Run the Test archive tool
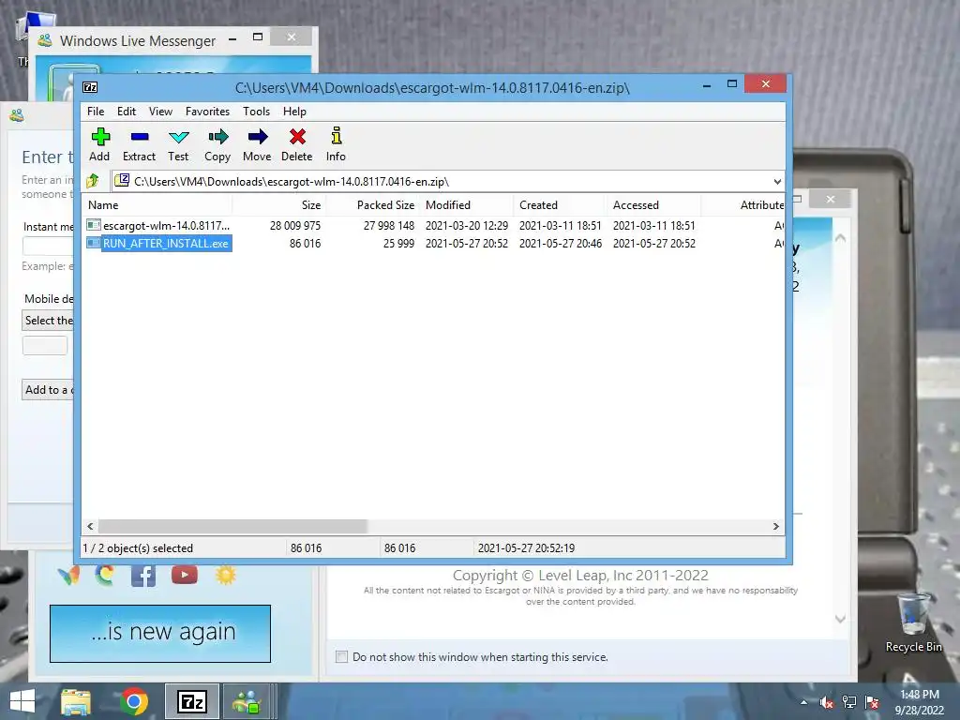Viewport: 960px width, 720px height. (x=178, y=137)
